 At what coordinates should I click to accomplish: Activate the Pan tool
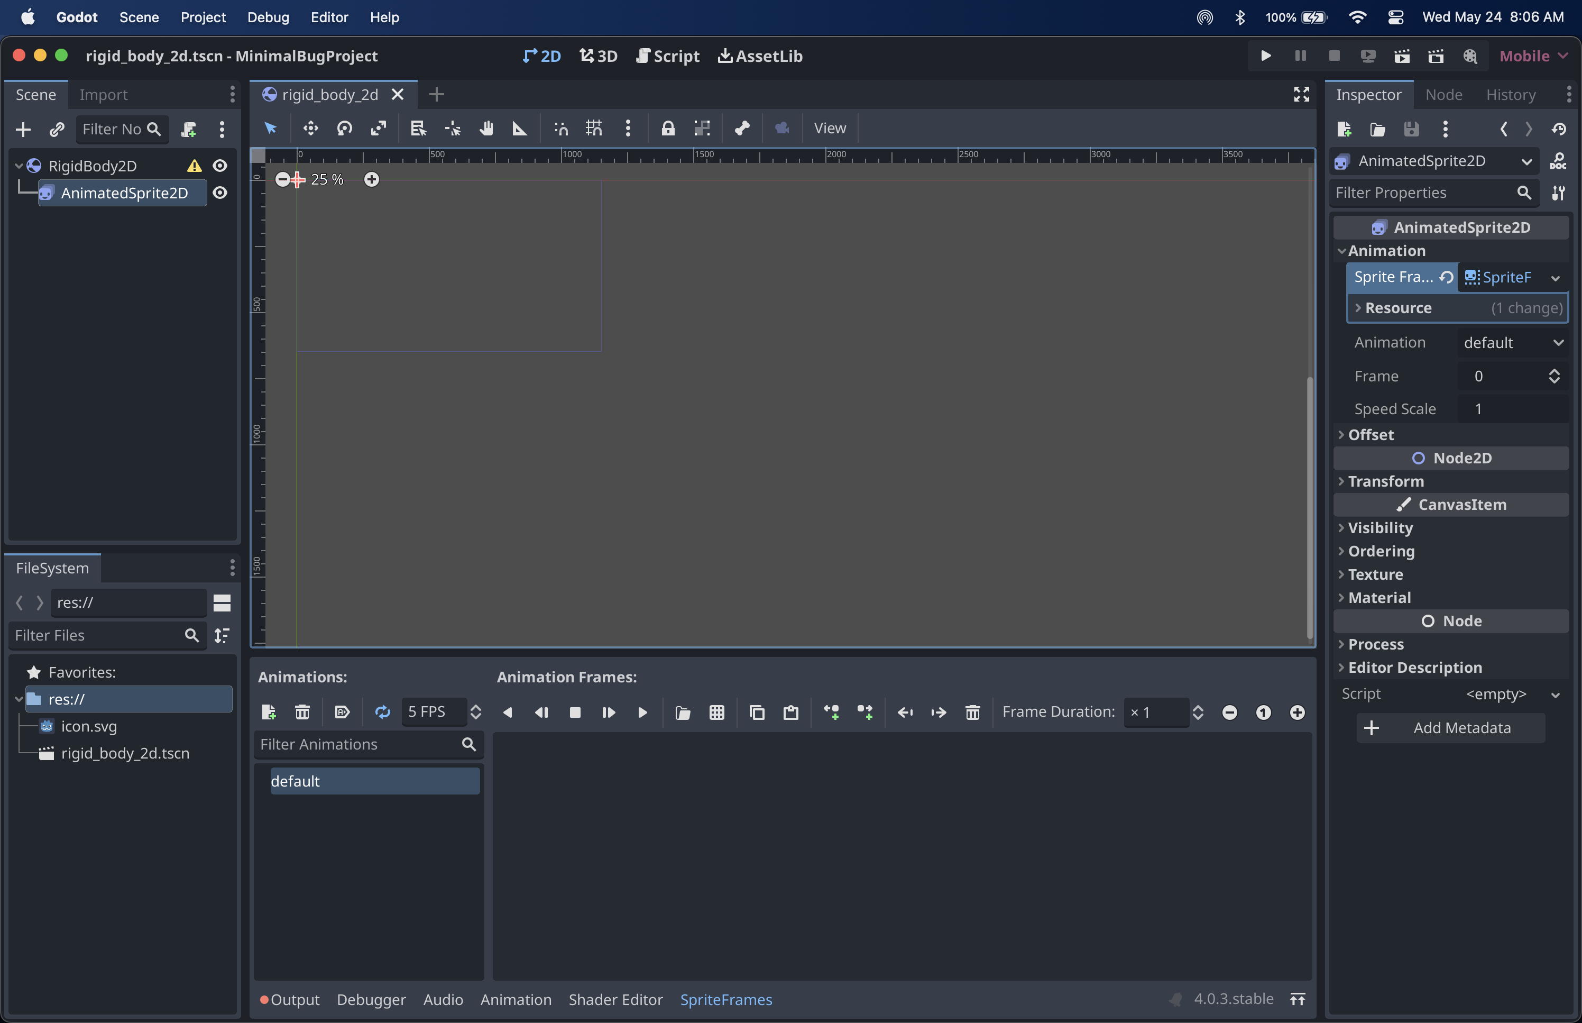(486, 128)
